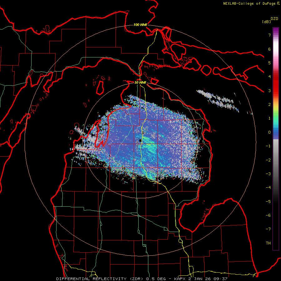Click the 100 NMI range ring label
The width and height of the screenshot is (281, 281).
[140, 25]
